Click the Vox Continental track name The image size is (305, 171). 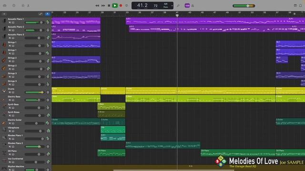(15, 159)
